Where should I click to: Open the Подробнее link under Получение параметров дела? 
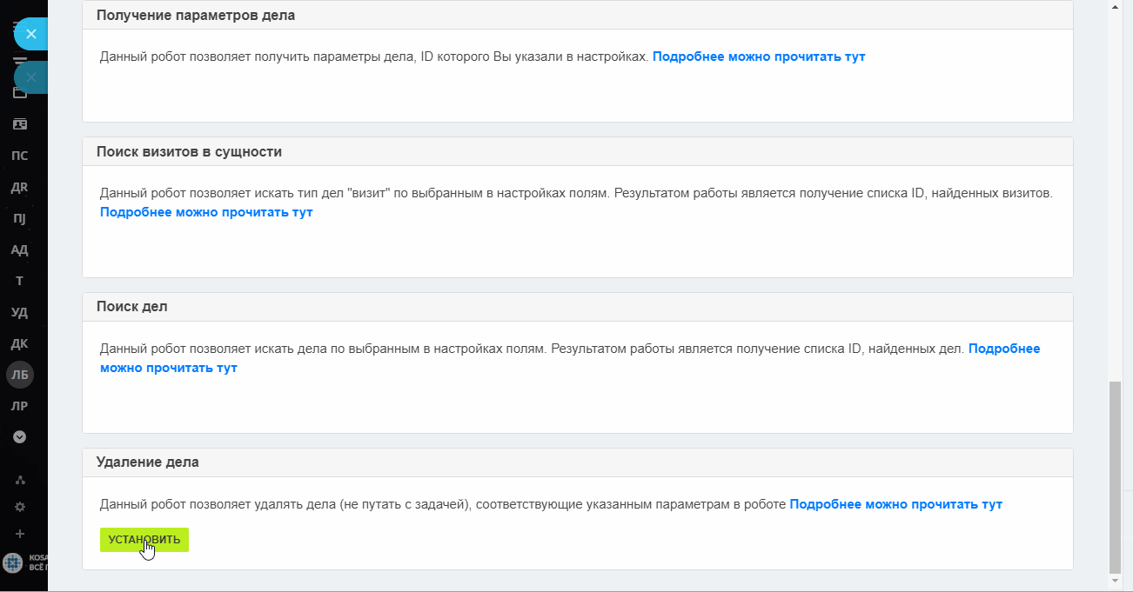point(759,57)
